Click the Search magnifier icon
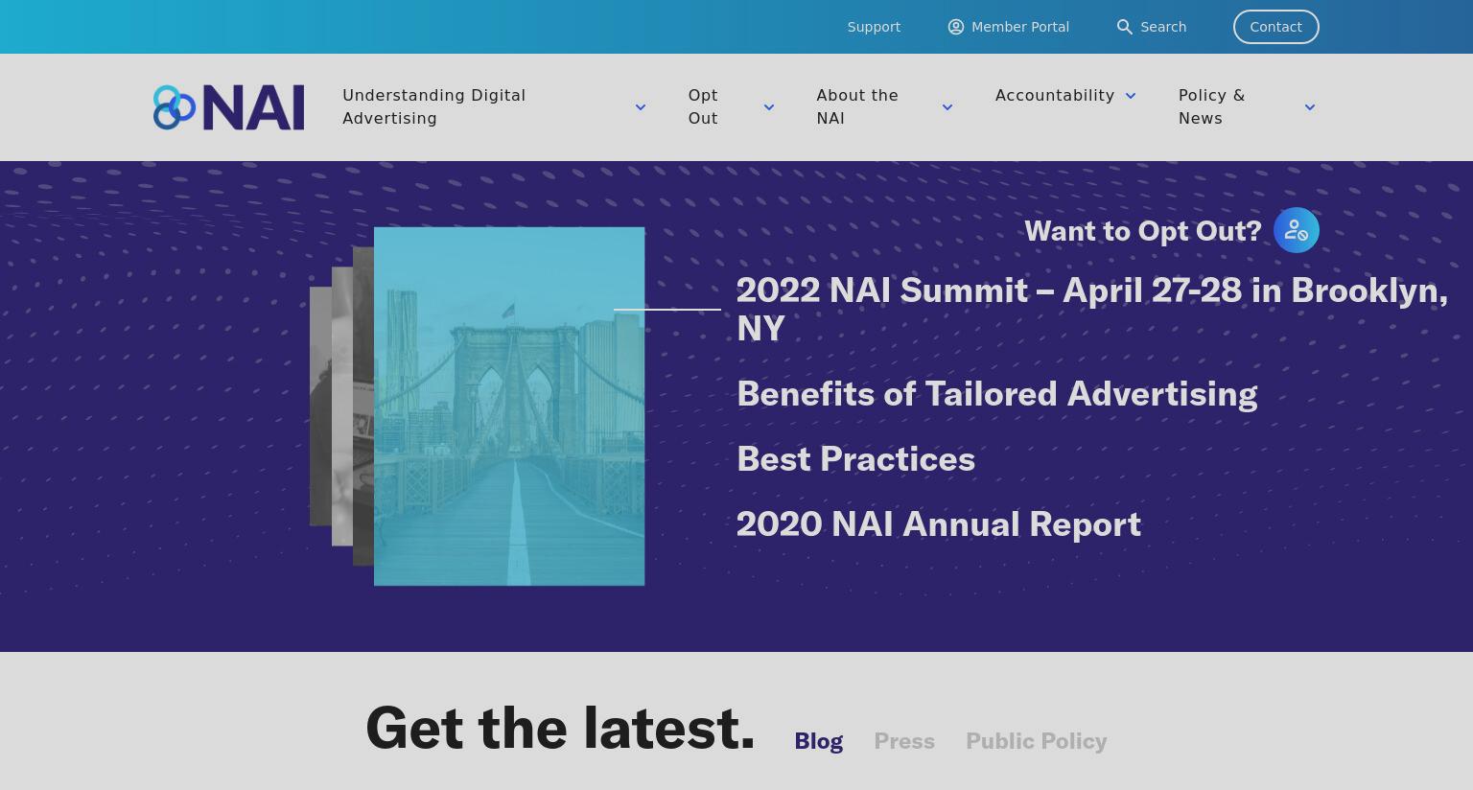The image size is (1473, 790). coord(1125,27)
